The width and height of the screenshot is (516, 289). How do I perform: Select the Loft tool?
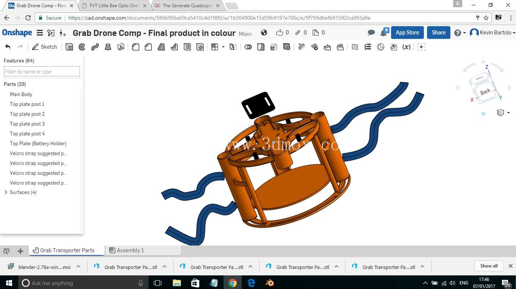(x=108, y=47)
